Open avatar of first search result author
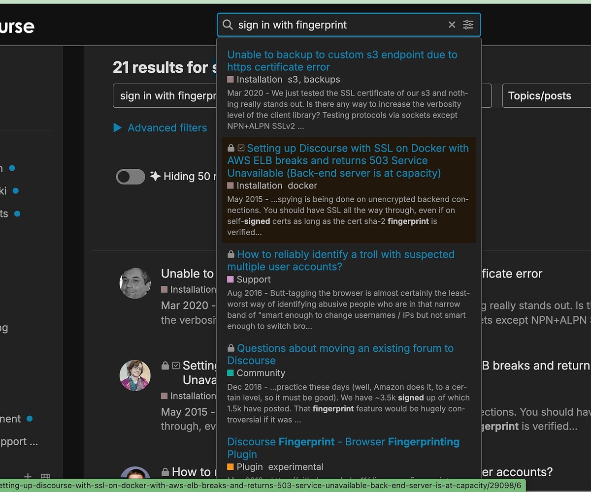This screenshot has width=591, height=492. click(135, 283)
